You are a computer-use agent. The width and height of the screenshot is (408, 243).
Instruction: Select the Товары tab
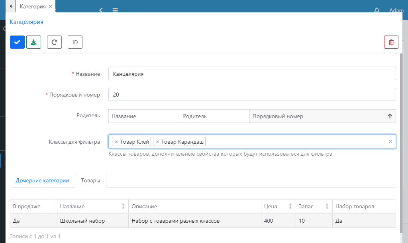[90, 180]
